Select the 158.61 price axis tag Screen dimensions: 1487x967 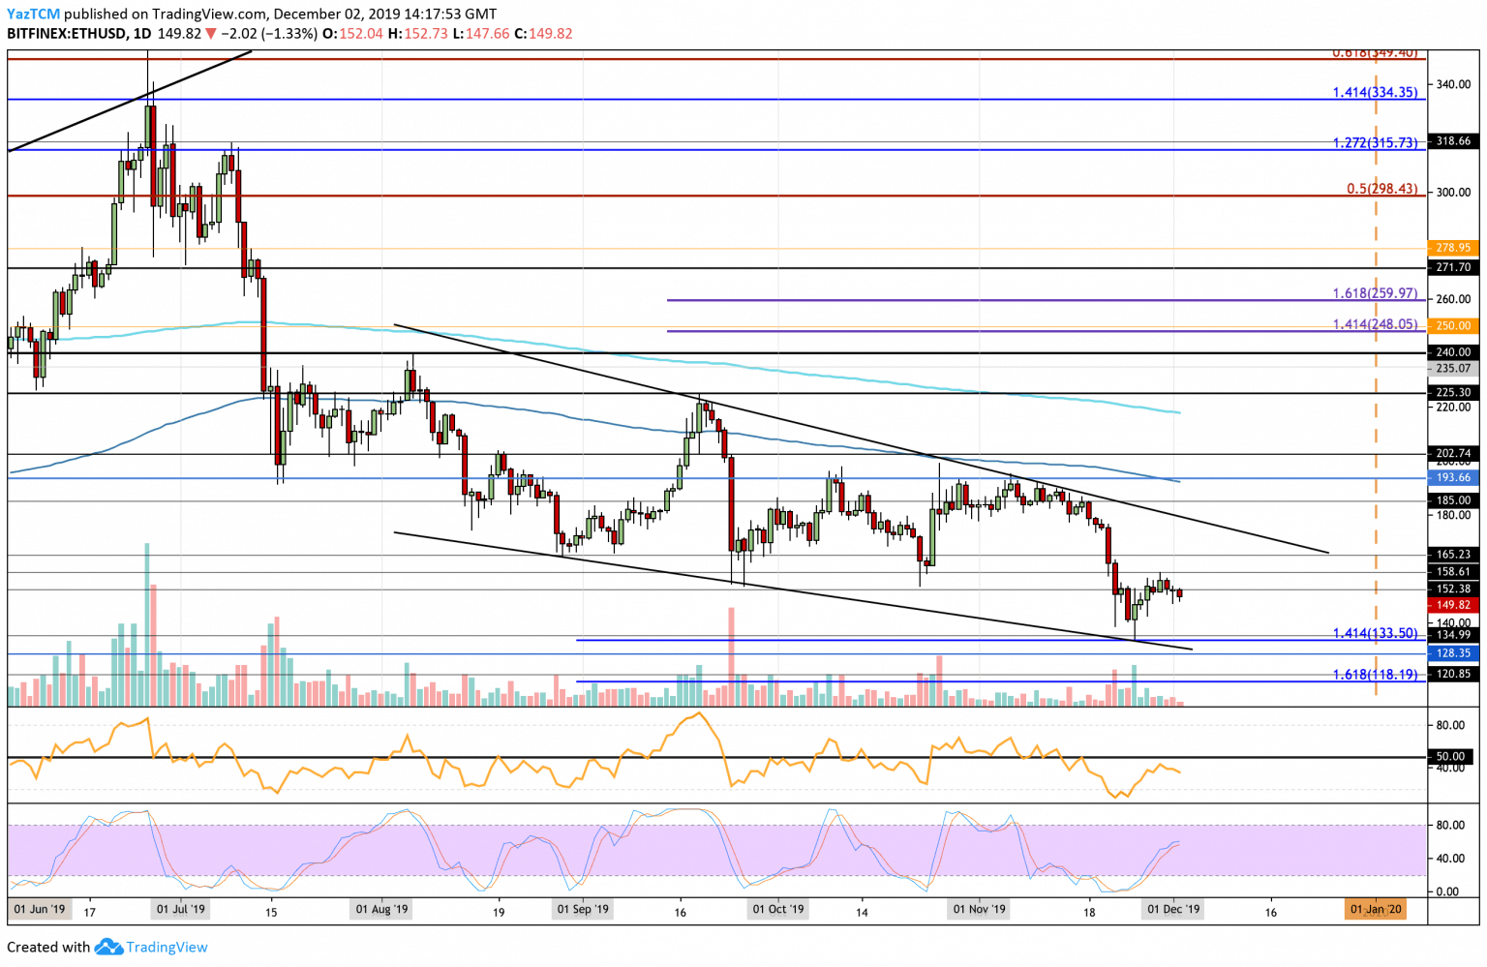click(x=1453, y=572)
